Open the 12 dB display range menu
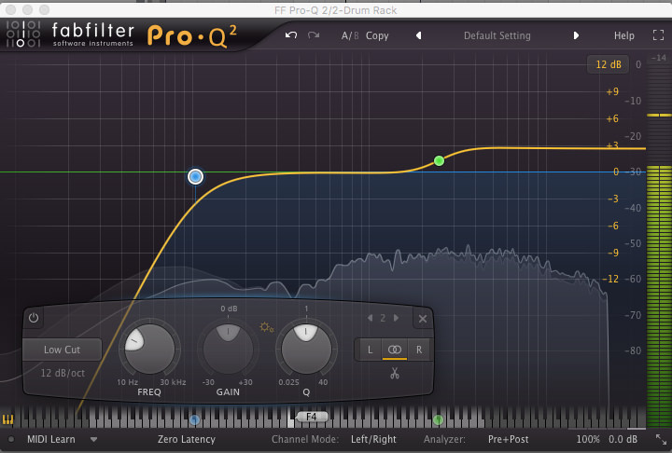 (x=609, y=64)
